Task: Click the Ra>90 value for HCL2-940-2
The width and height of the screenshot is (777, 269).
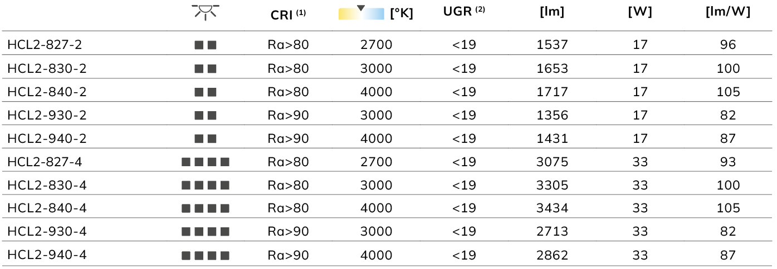Action: pos(288,139)
